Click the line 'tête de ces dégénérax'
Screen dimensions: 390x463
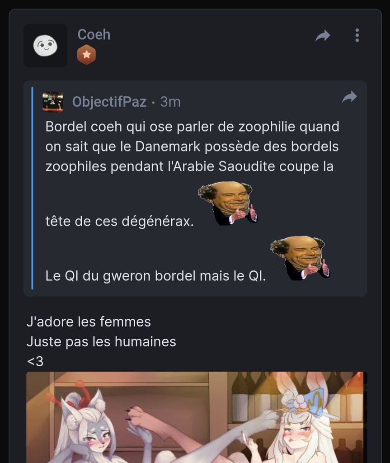[120, 222]
